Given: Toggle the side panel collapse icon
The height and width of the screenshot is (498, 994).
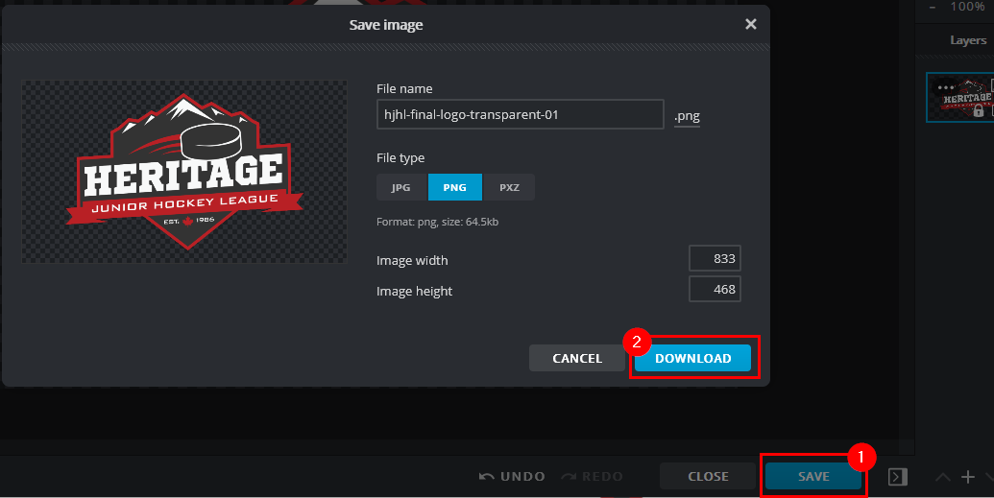Looking at the screenshot, I should point(898,477).
